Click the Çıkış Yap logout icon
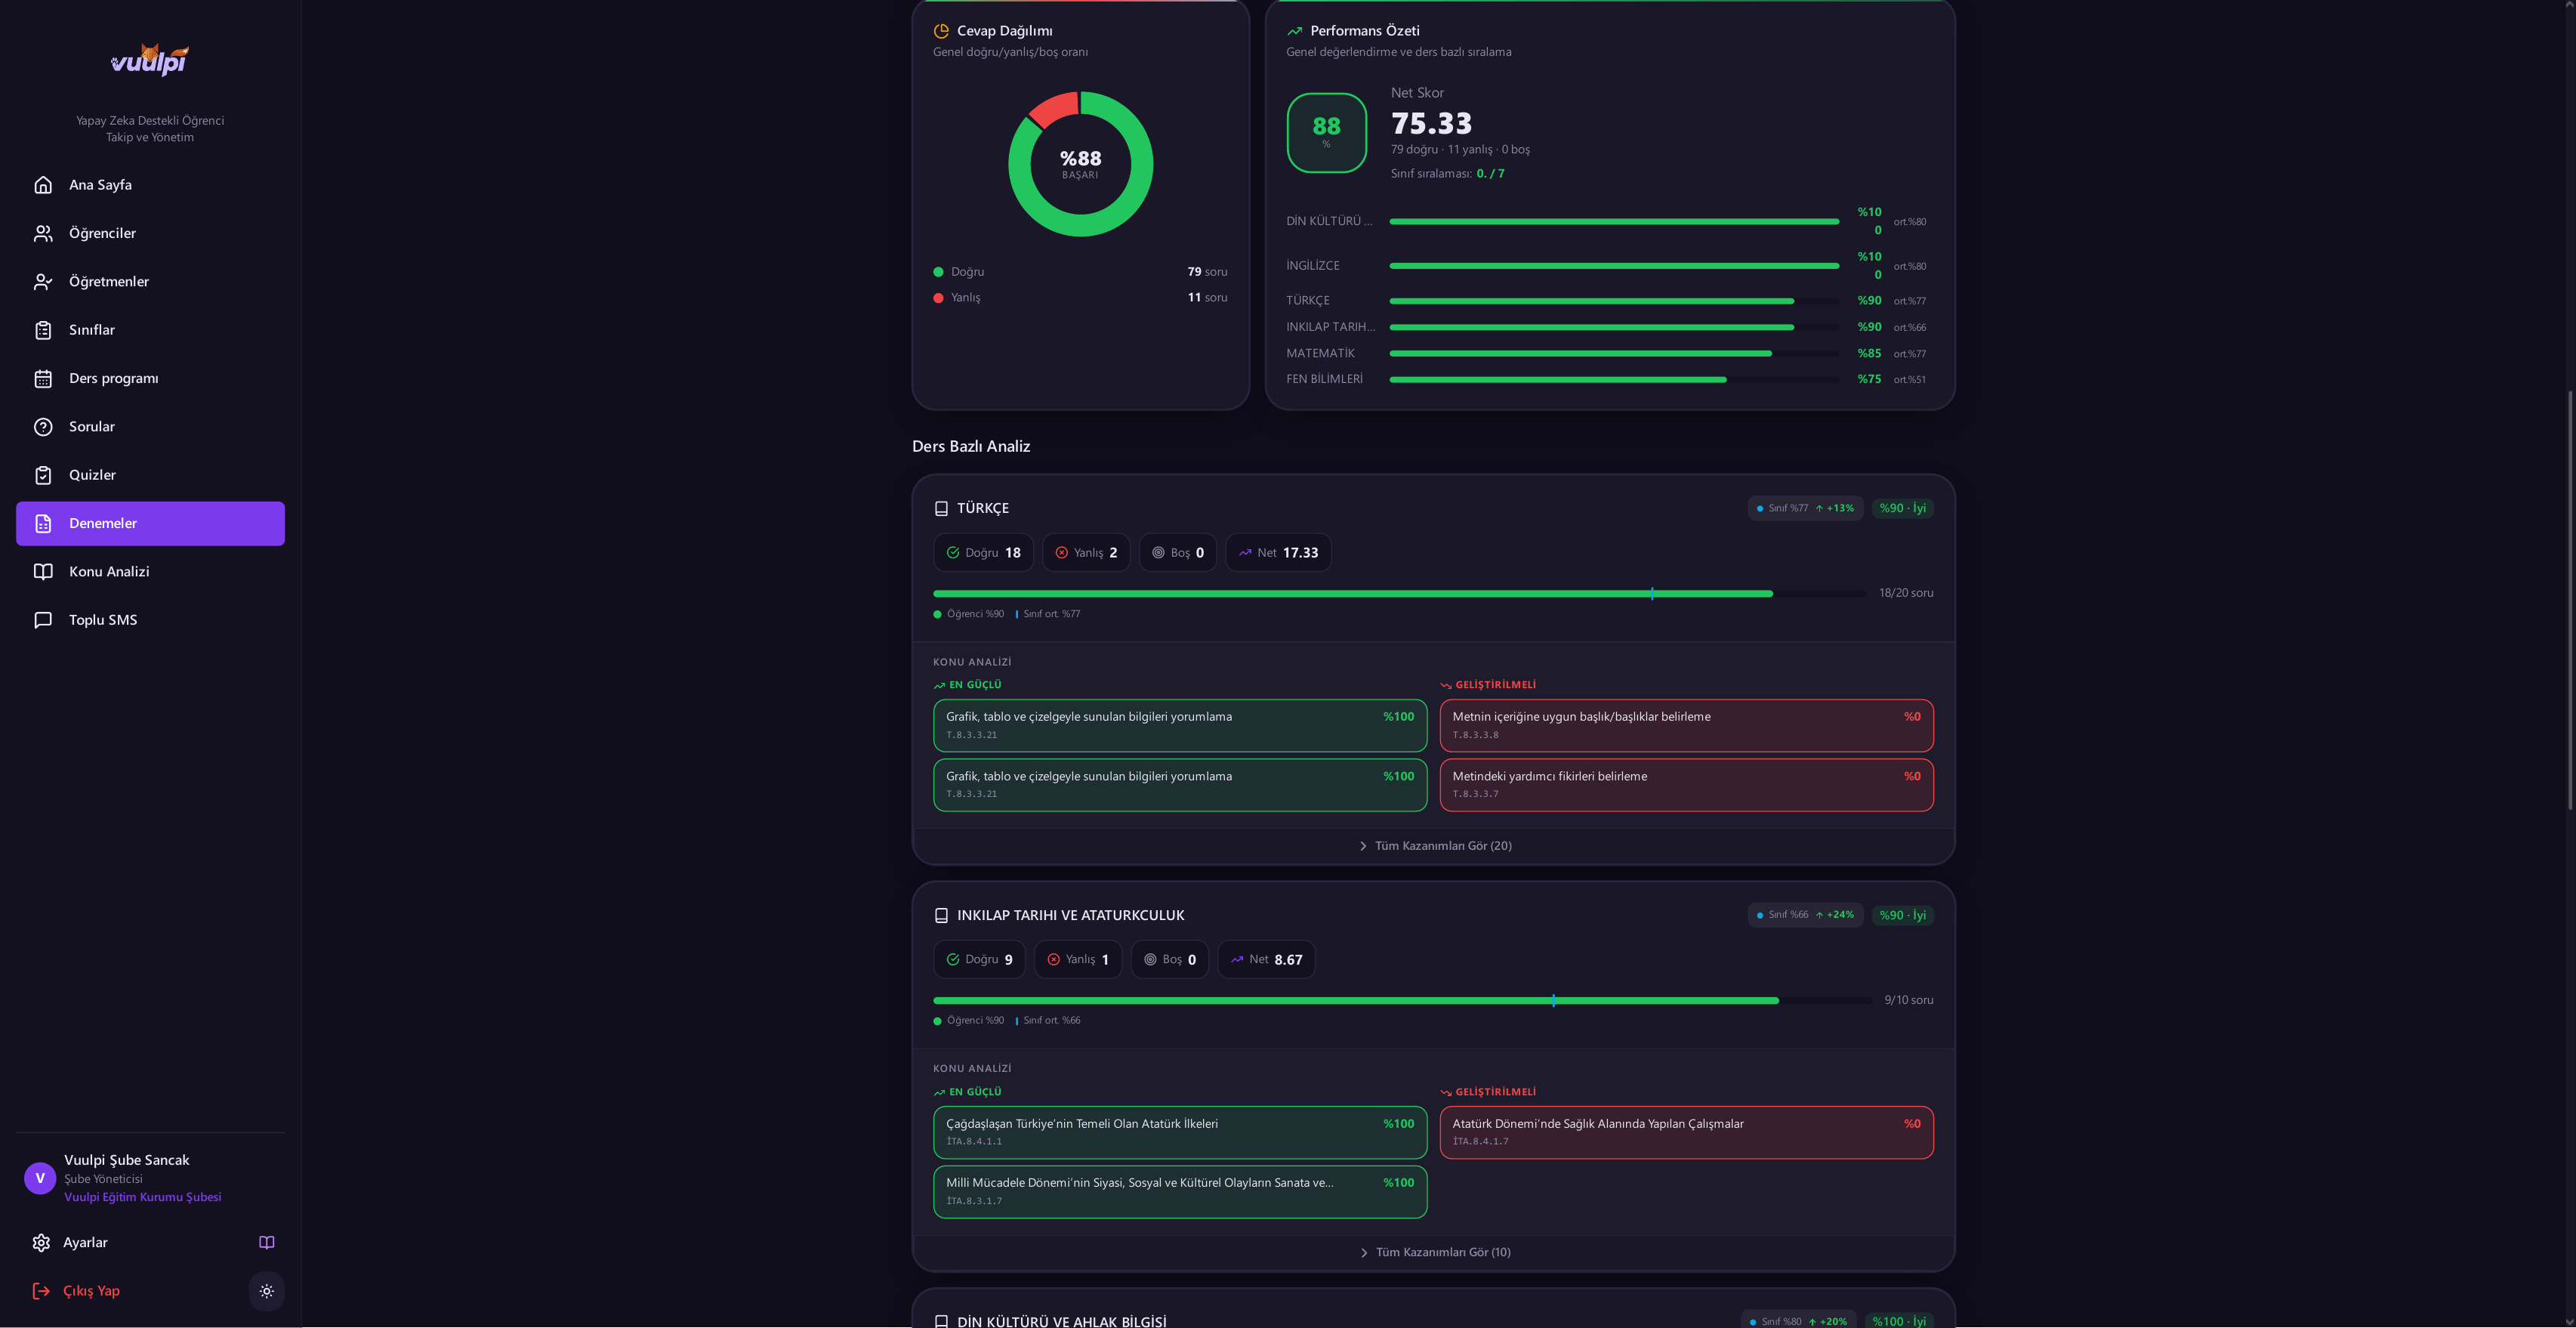The image size is (2576, 1328). click(41, 1291)
